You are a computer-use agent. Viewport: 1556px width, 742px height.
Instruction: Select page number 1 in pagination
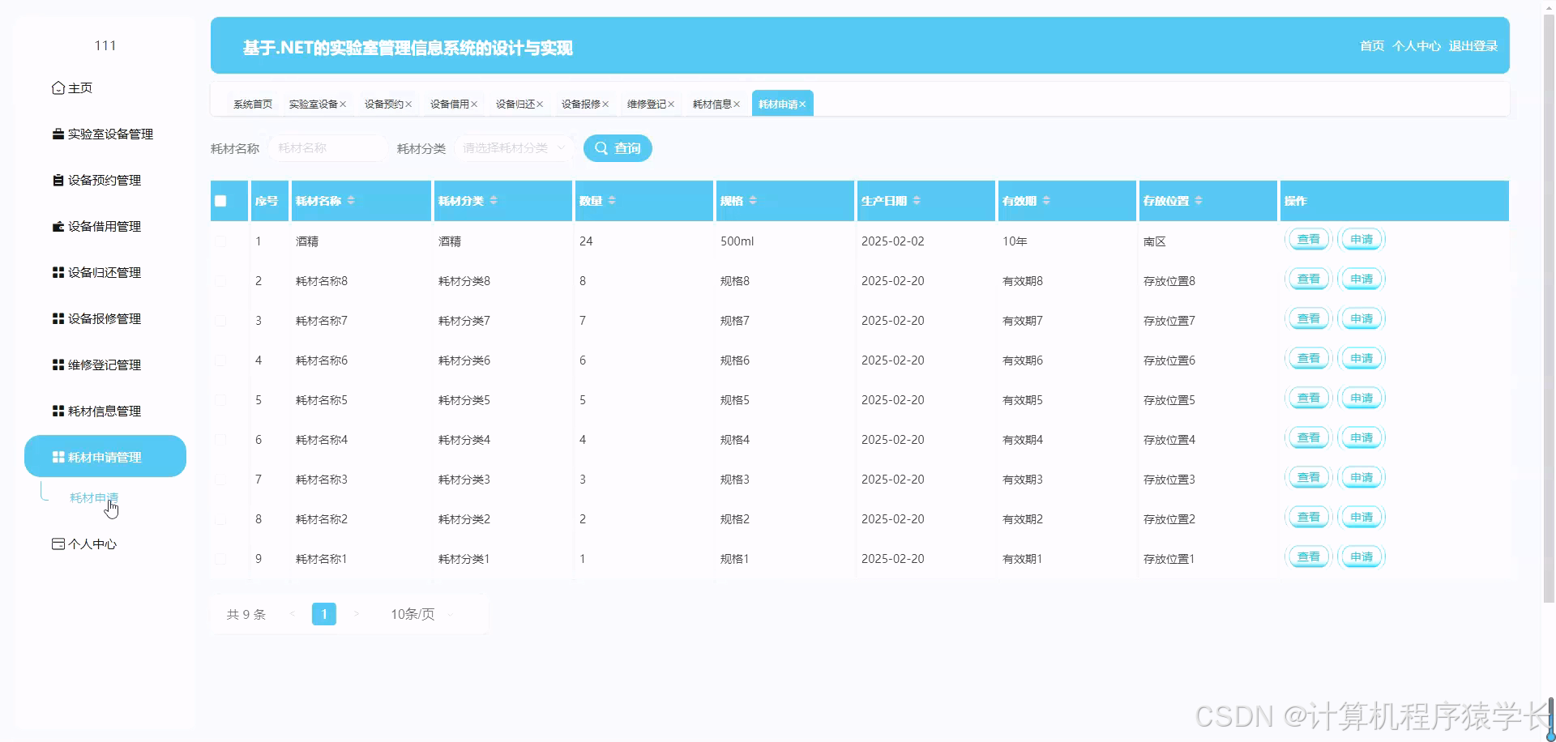coord(324,614)
